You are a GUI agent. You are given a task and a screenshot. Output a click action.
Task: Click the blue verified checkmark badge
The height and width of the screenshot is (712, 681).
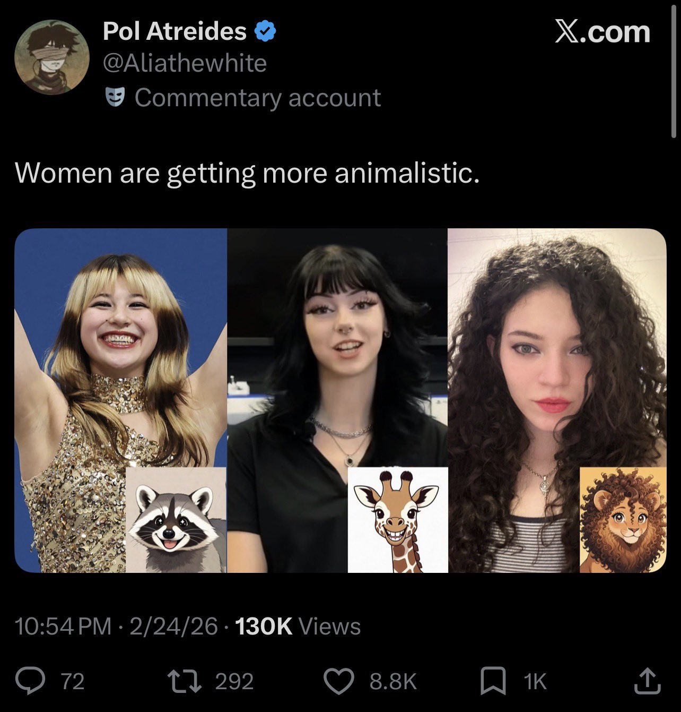click(265, 32)
